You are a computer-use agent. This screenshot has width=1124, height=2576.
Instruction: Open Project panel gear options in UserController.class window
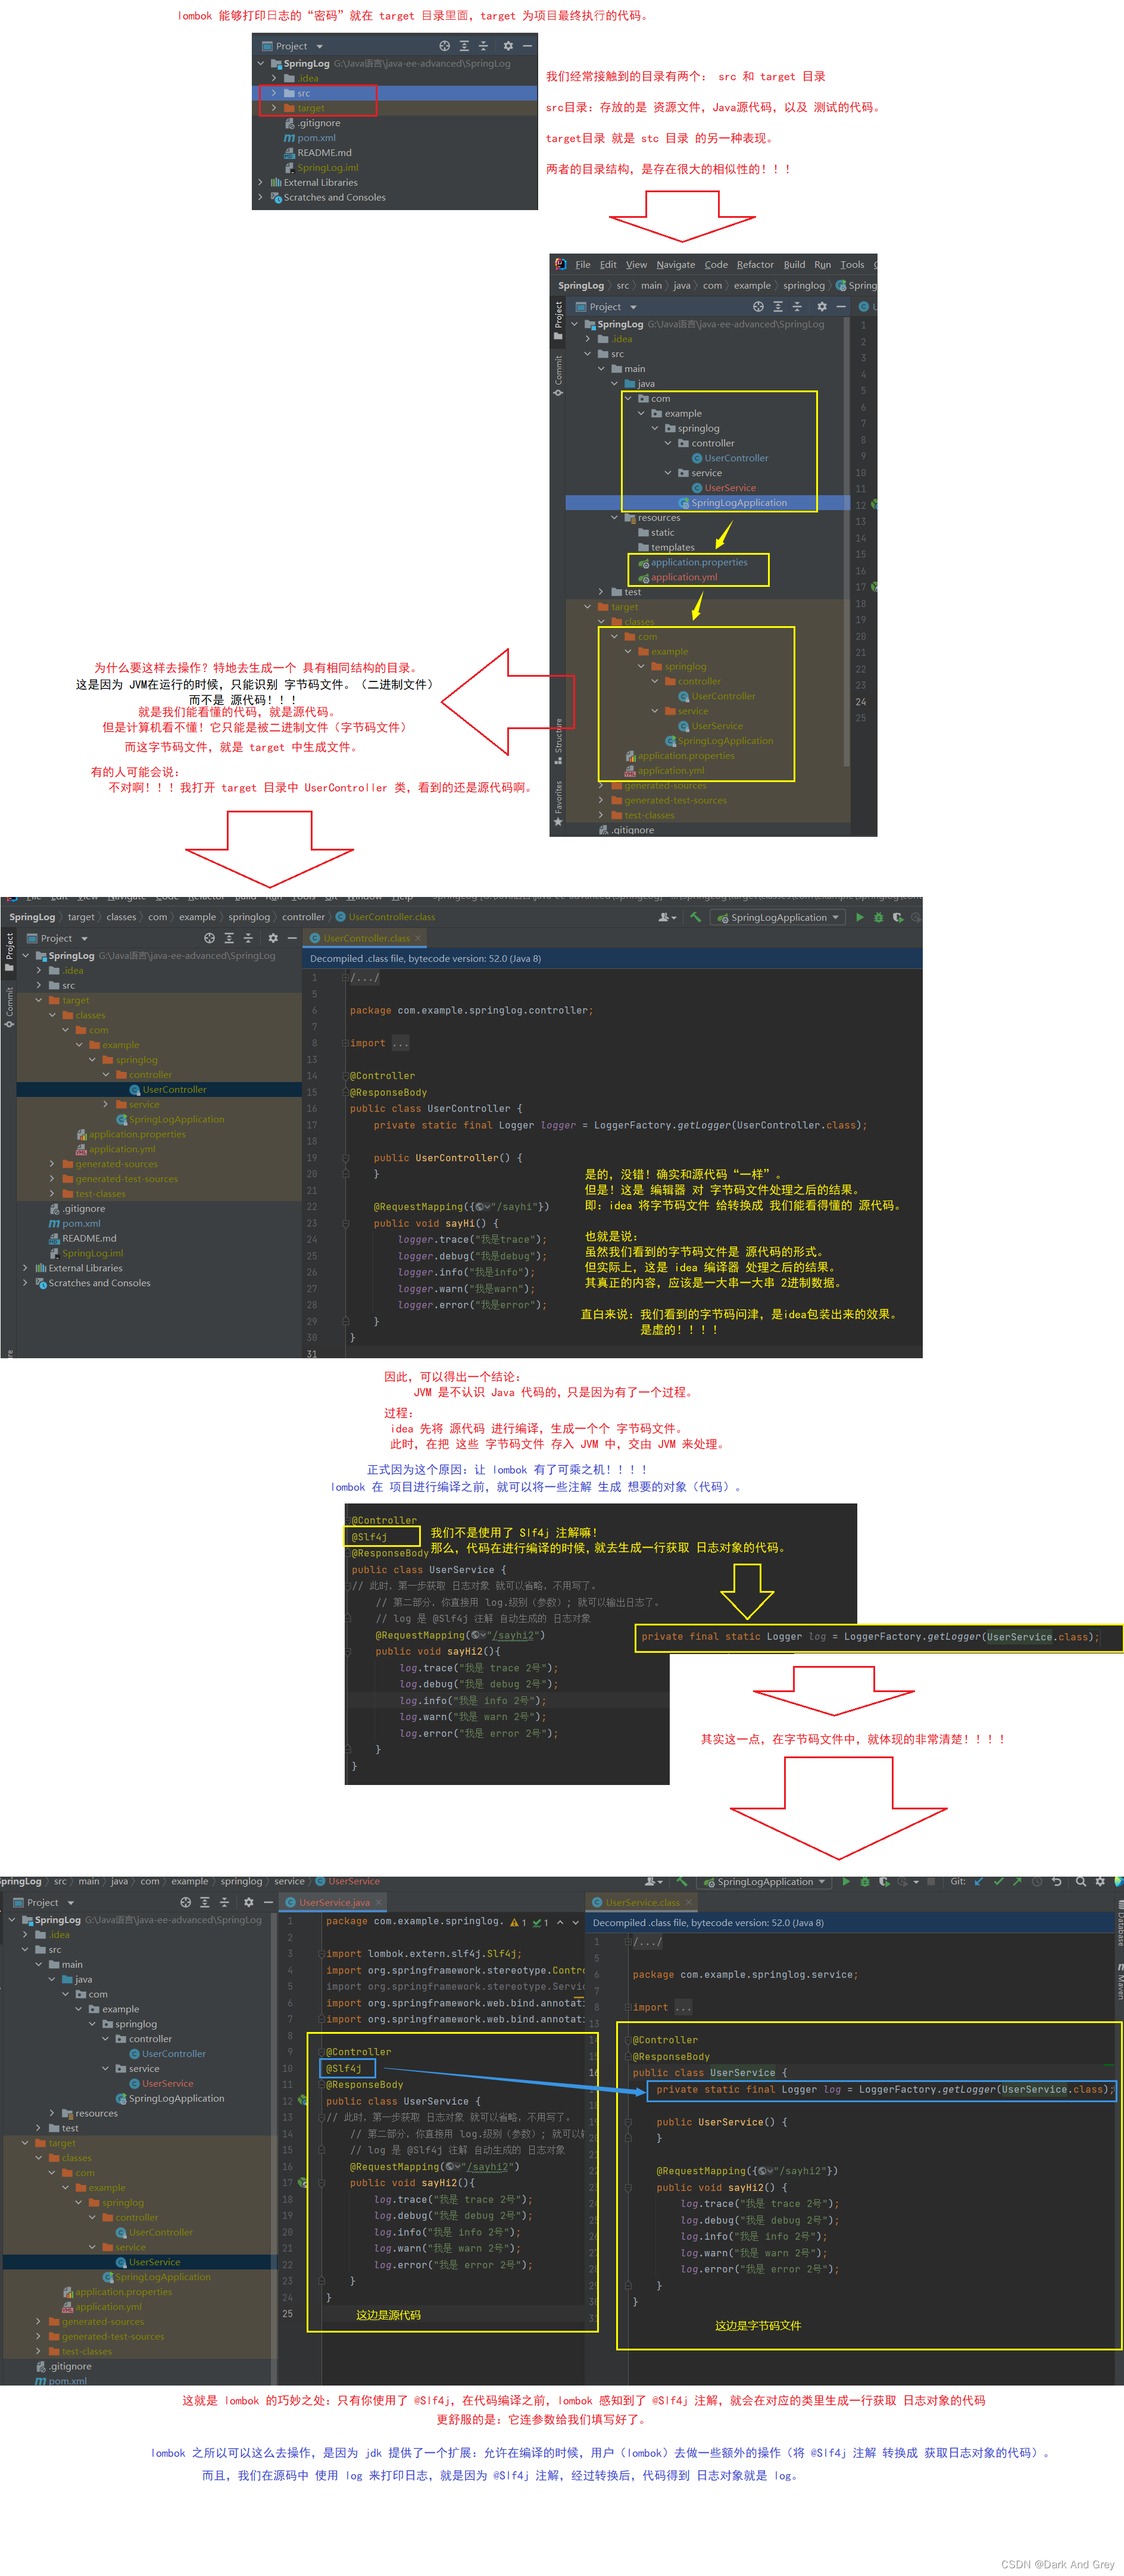point(273,938)
